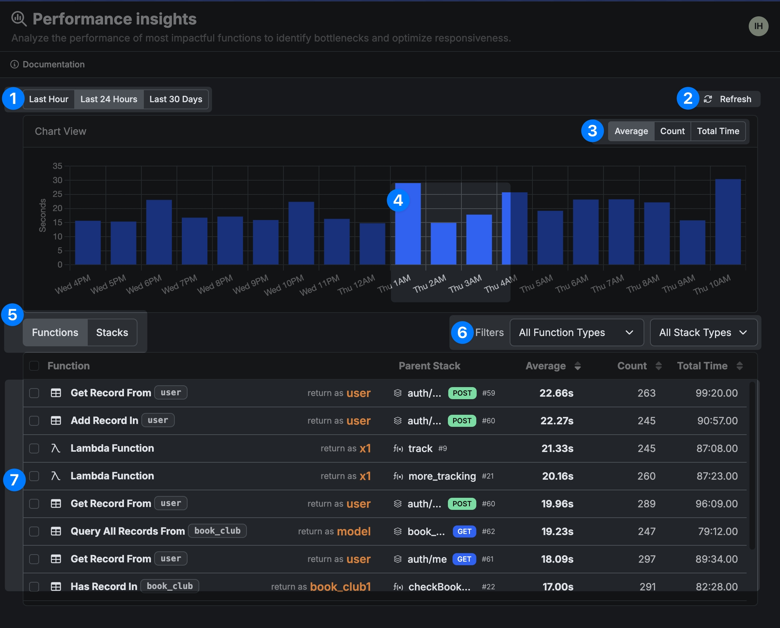This screenshot has height=628, width=780.
Task: Check the first Get Record From row
Action: click(34, 393)
